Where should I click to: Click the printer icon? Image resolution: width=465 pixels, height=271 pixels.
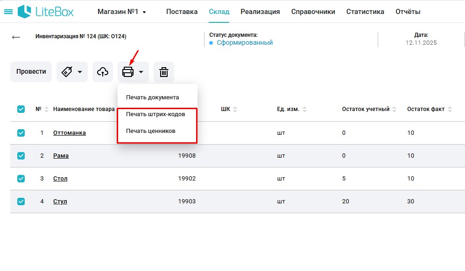pos(127,72)
